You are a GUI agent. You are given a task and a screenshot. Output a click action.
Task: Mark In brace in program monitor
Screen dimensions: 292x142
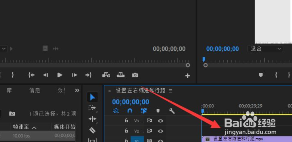click(276, 75)
